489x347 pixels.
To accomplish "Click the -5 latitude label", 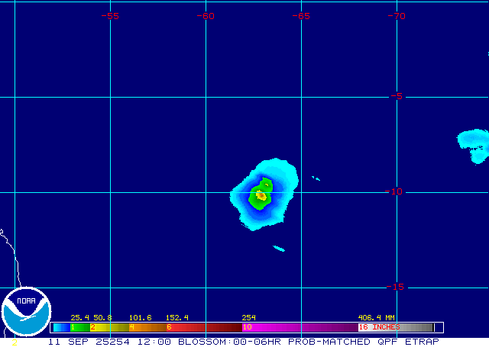I will (396, 96).
